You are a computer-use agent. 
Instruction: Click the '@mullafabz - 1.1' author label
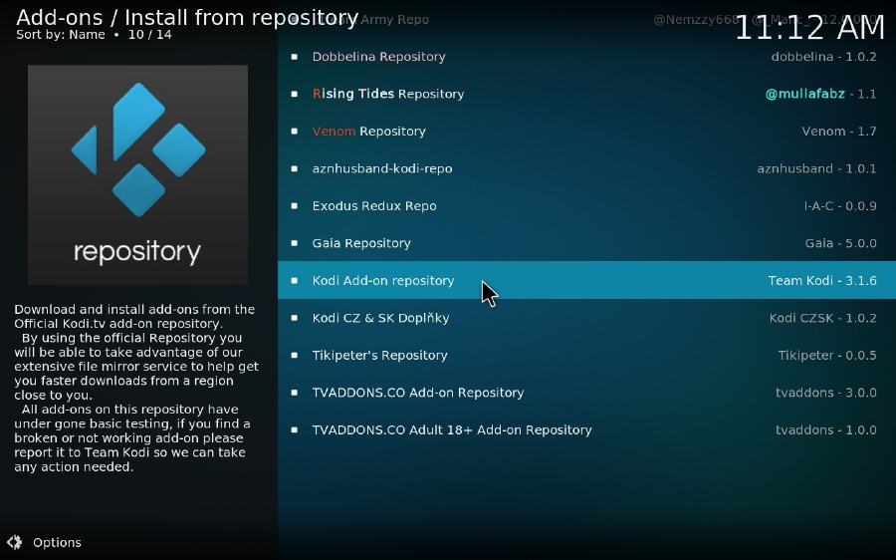pyautogui.click(x=820, y=94)
